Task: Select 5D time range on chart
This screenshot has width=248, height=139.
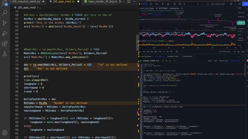Action: [144, 52]
